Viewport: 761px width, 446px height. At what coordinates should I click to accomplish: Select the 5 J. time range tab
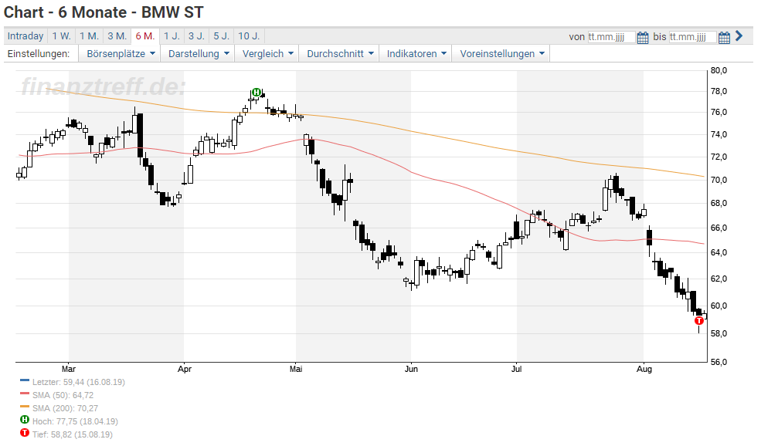click(x=222, y=35)
